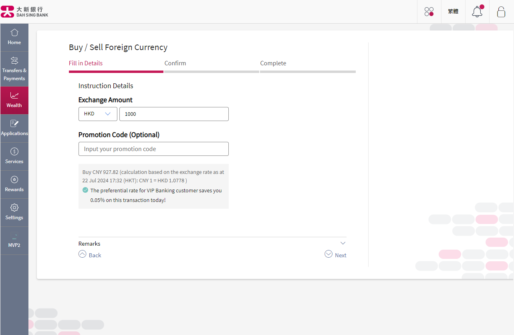Open the MVP2 sidebar item
The image size is (514, 335).
[14, 240]
